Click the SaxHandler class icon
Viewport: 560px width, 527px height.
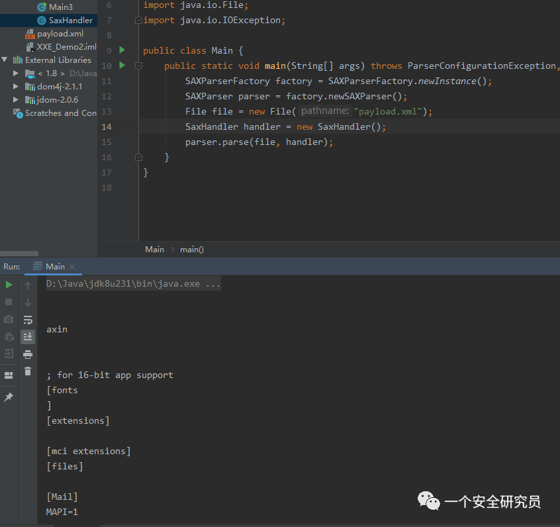tap(42, 21)
